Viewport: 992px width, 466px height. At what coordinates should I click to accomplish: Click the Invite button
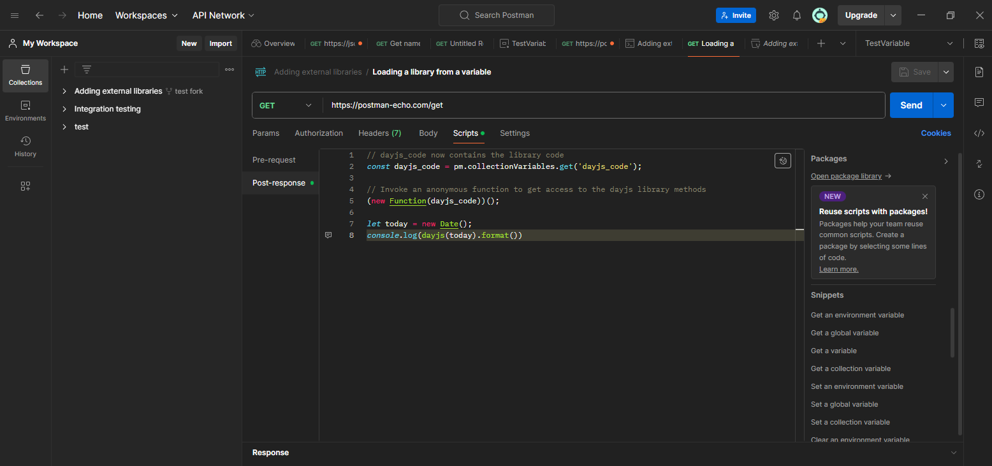point(736,15)
